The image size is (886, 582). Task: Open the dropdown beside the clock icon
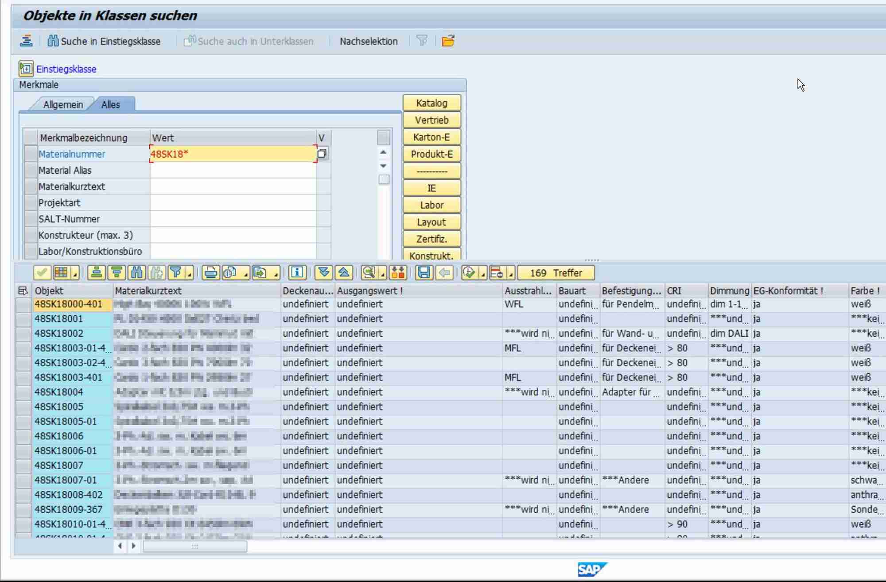(483, 274)
